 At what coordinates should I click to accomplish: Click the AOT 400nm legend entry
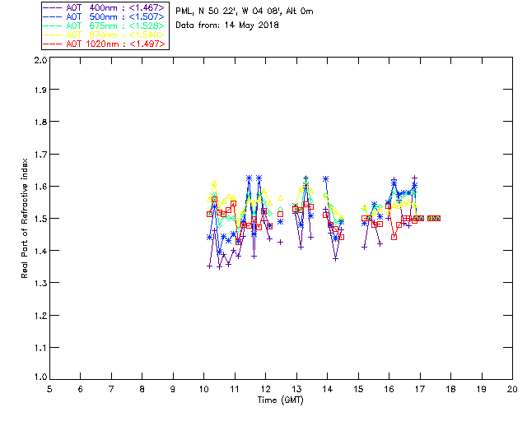coord(104,7)
